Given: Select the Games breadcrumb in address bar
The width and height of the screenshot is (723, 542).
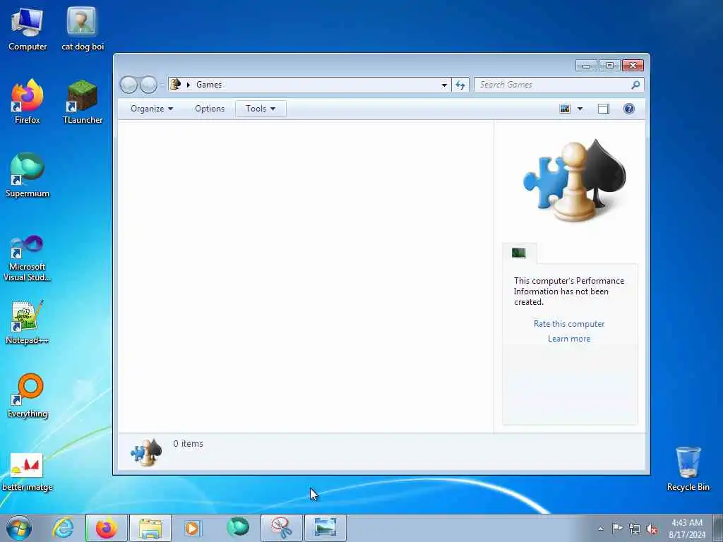Looking at the screenshot, I should click(x=209, y=85).
